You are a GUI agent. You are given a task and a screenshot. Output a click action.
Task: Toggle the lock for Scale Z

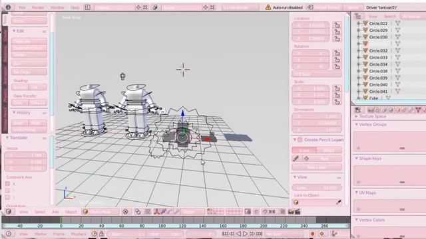[337, 102]
